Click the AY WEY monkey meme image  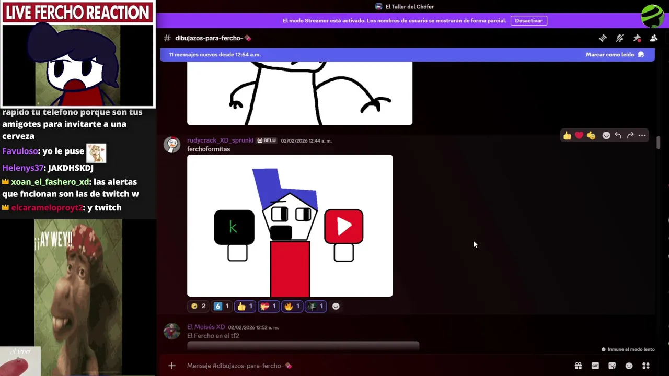(x=78, y=297)
